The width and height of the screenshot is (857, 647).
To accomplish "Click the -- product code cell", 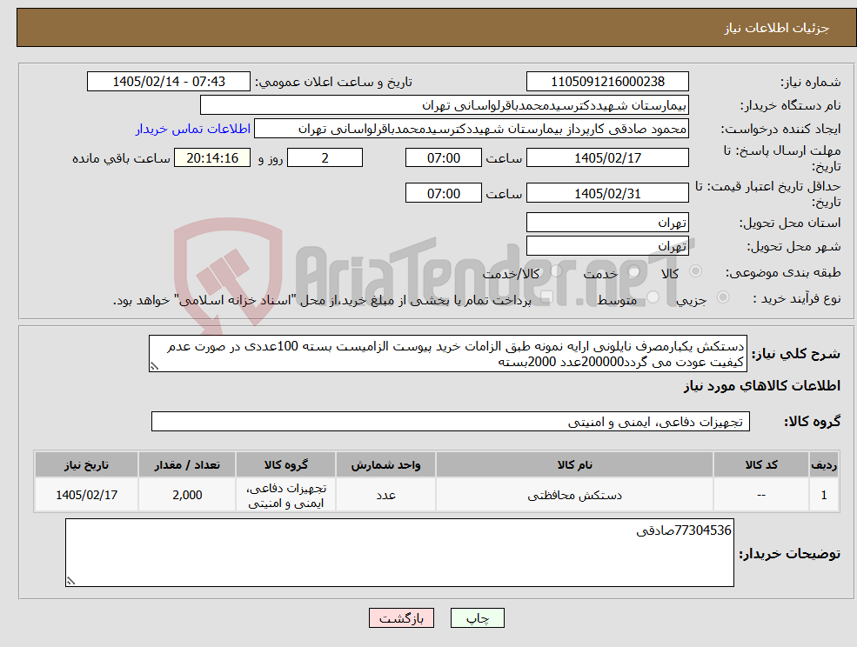I will pyautogui.click(x=761, y=495).
